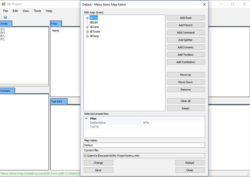Expand the &File tree node
This screenshot has width=250, height=177.
[x=87, y=18]
